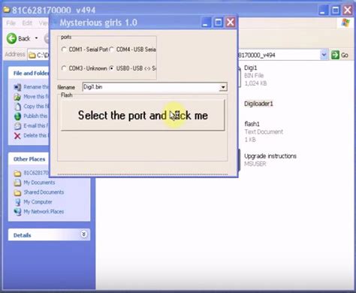
Task: Select the COM3 - Unknown radio button
Action: coord(64,68)
